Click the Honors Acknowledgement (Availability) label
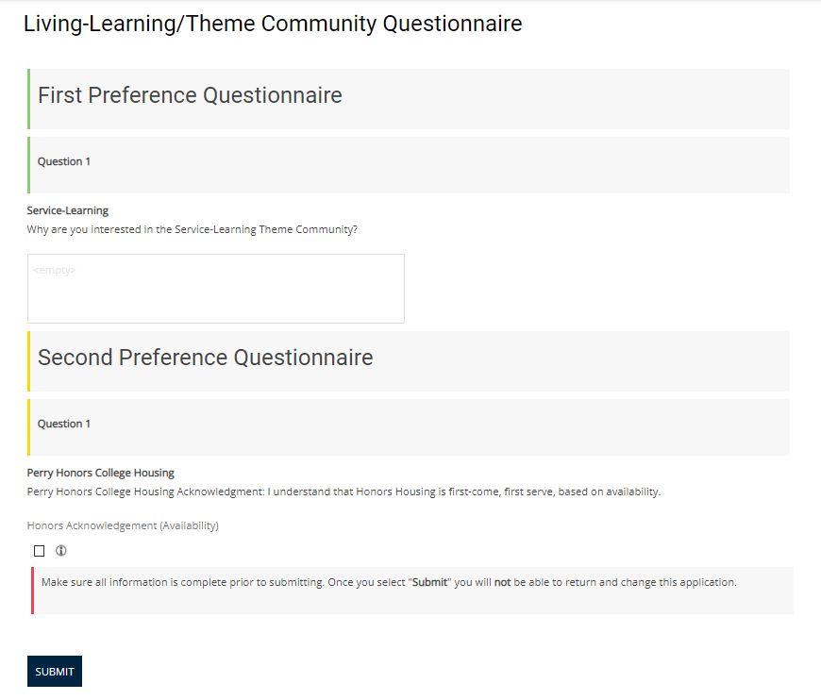This screenshot has width=821, height=700. pyautogui.click(x=123, y=525)
